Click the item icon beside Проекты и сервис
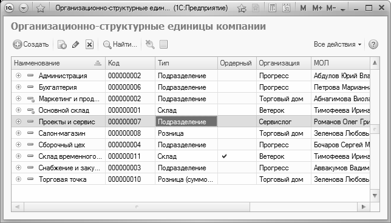The width and height of the screenshot is (391, 223). pyautogui.click(x=30, y=121)
